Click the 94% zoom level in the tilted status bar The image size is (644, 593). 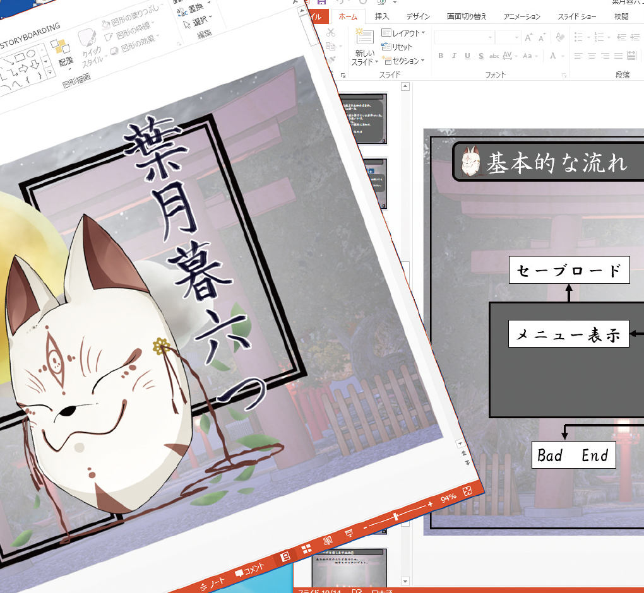click(448, 498)
